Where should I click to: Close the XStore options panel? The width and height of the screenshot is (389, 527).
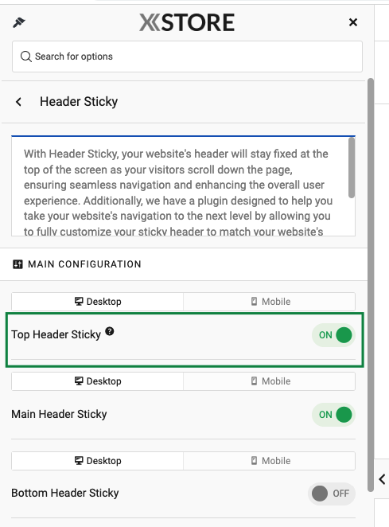(353, 22)
